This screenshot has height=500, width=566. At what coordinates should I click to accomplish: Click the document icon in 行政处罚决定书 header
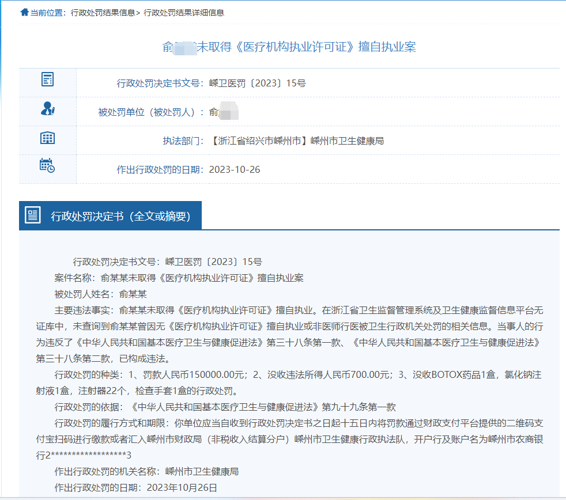(x=33, y=215)
